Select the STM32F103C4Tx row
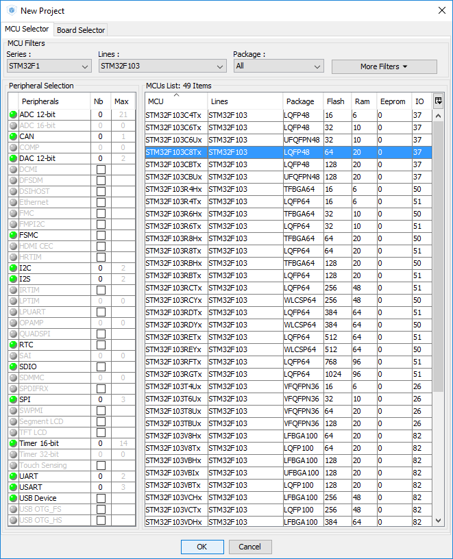The width and height of the screenshot is (453, 559). pos(289,116)
